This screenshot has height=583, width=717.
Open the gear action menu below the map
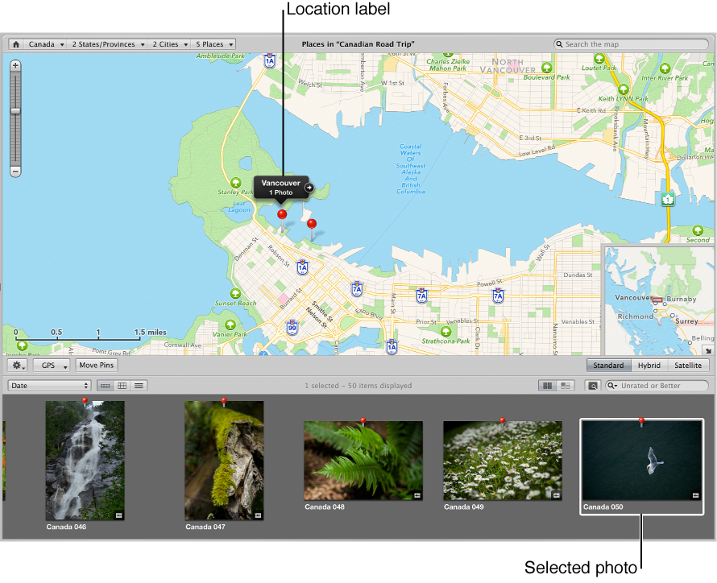click(17, 365)
